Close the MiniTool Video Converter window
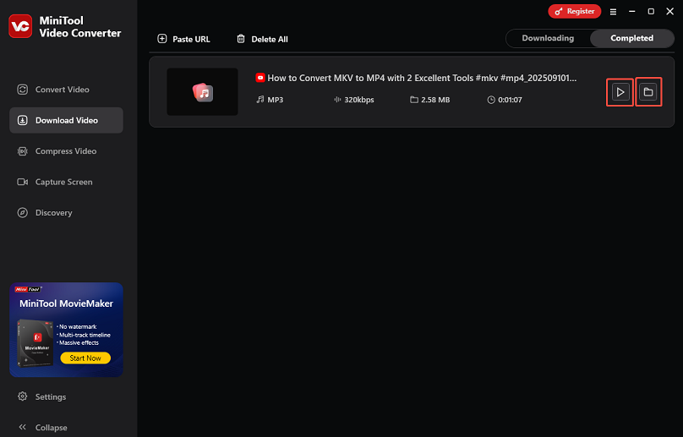The width and height of the screenshot is (683, 437). [670, 11]
